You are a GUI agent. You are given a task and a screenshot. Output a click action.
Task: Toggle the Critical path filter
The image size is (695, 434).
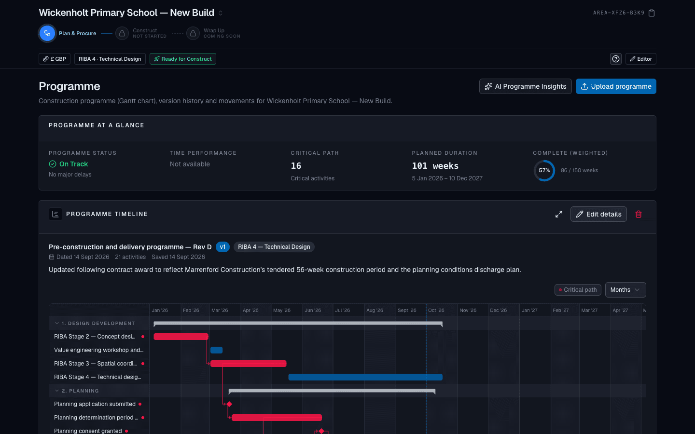[578, 290]
